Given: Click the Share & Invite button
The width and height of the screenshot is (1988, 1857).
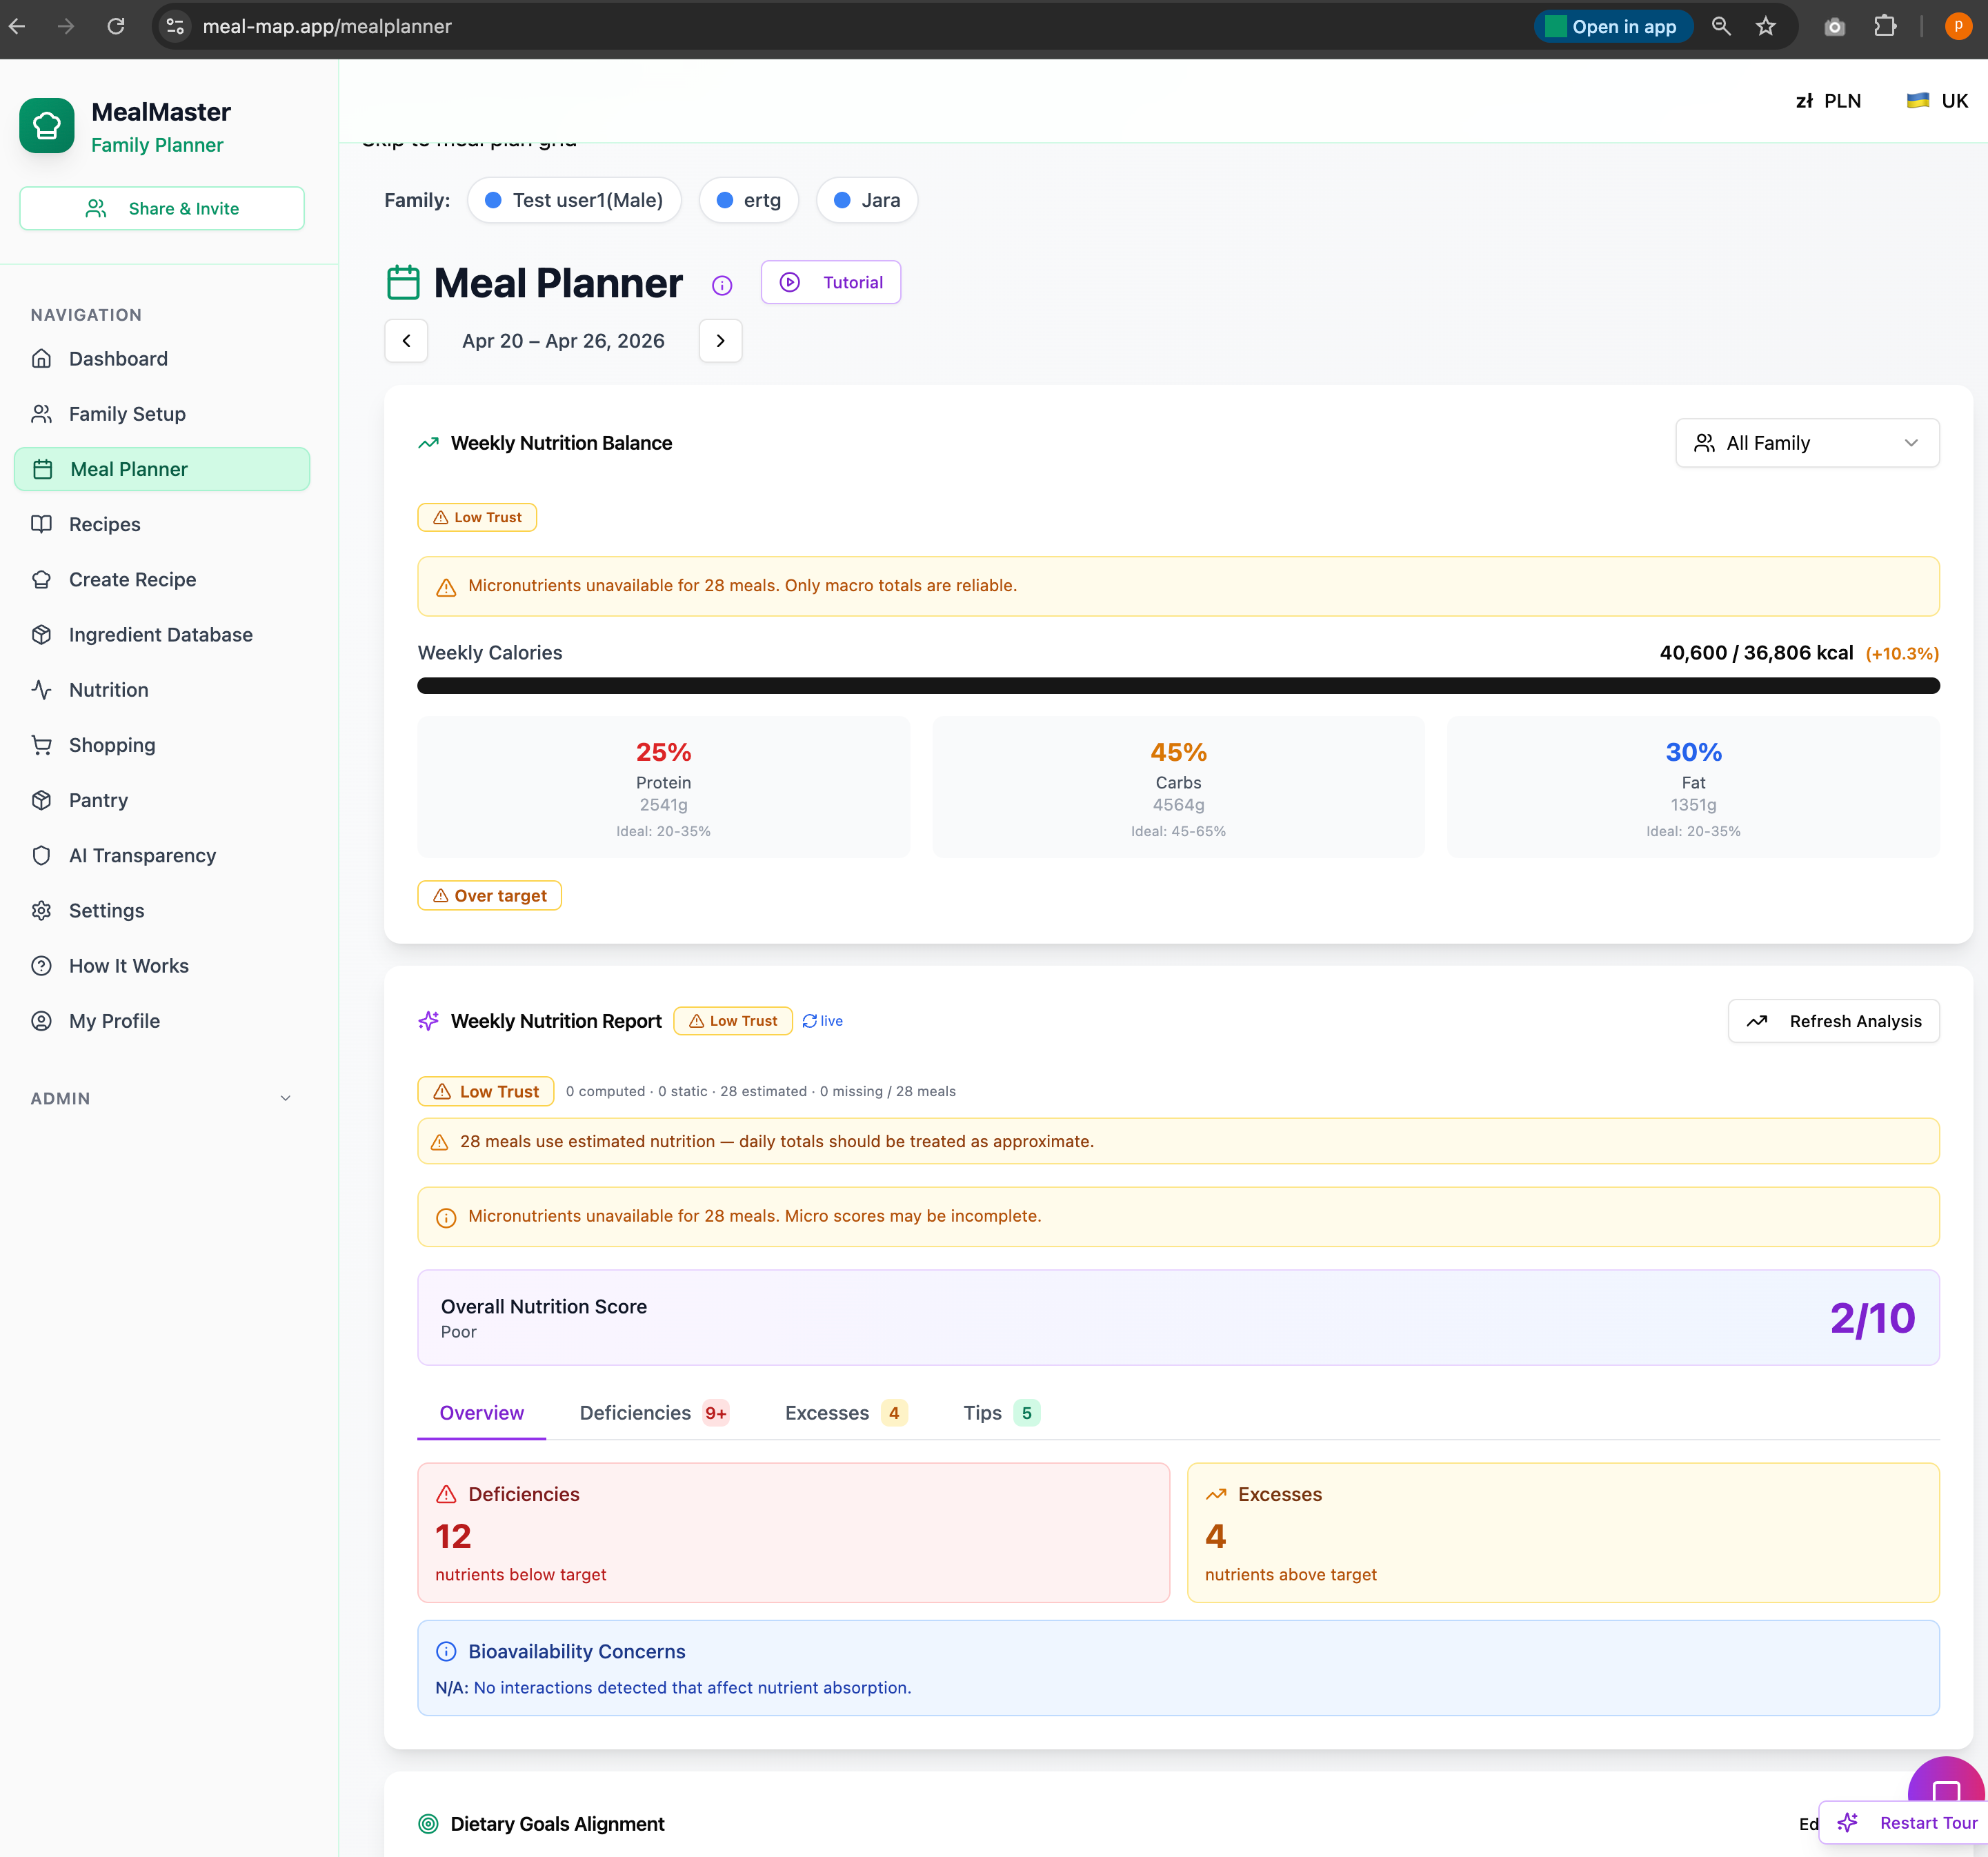Looking at the screenshot, I should [162, 208].
